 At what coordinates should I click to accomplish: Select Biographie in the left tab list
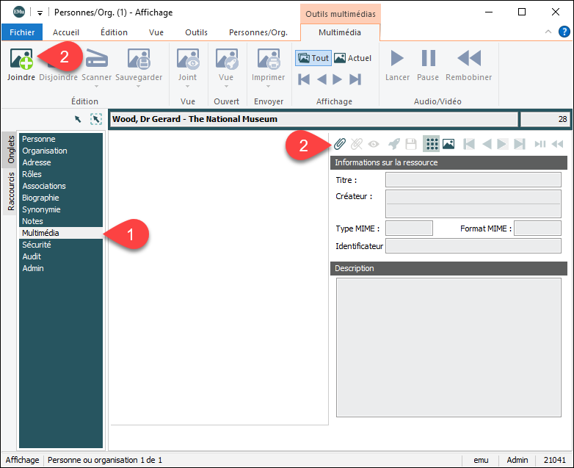tap(40, 198)
